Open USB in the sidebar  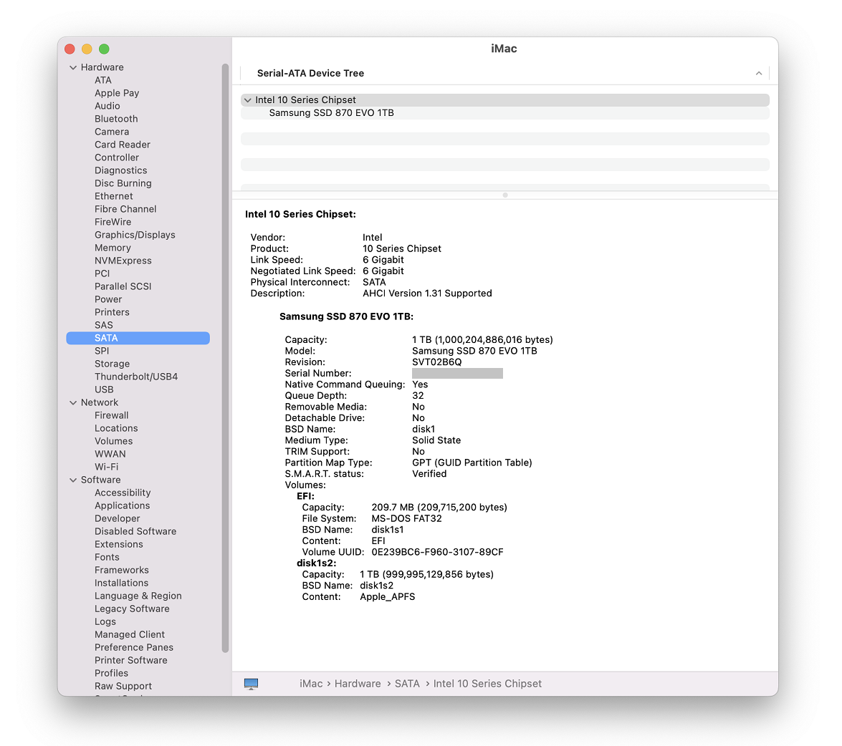click(x=104, y=389)
